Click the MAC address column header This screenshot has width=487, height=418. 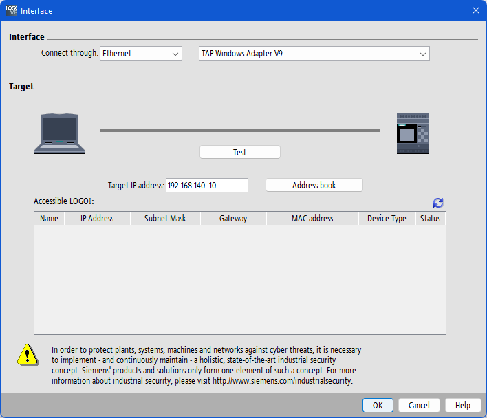[x=312, y=219]
